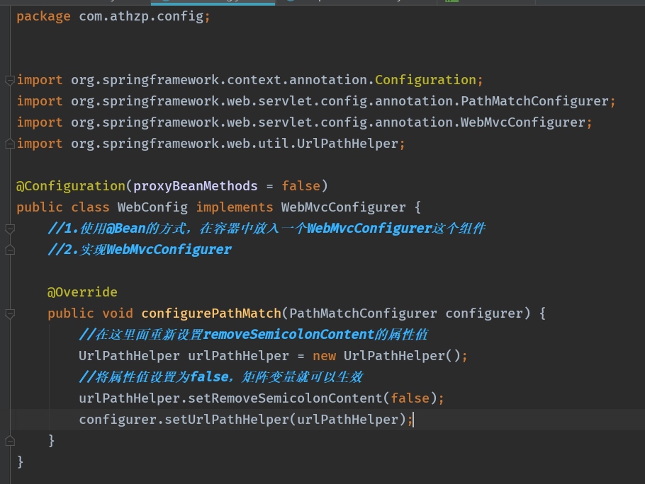Collapse configurePathMatch method fold marker
Screen dimensions: 645x484
[x=10, y=313]
